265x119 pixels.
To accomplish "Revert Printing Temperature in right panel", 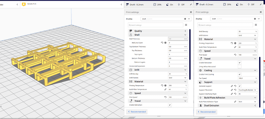I will coord(232,43).
